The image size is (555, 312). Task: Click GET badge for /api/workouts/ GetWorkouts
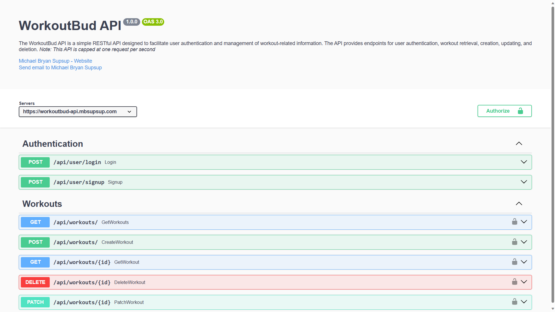35,222
